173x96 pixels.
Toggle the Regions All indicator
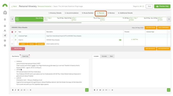[143, 6]
